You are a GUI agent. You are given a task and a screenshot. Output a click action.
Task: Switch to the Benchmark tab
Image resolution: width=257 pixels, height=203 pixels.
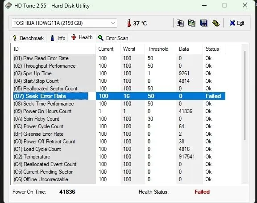point(28,38)
